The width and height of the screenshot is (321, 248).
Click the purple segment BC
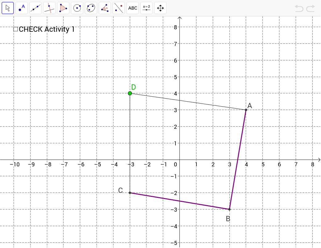coord(179,201)
